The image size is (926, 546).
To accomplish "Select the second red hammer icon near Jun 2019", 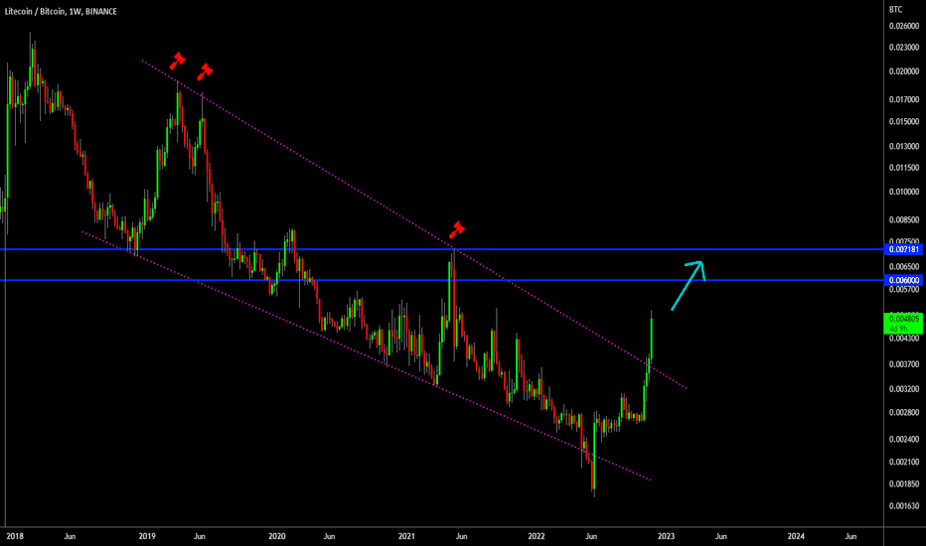I will [x=205, y=71].
